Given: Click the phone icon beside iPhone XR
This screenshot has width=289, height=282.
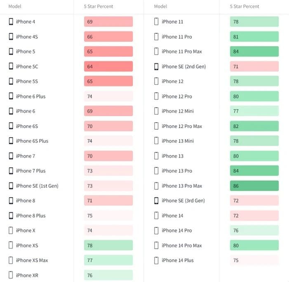Looking at the screenshot, I should (x=11, y=275).
